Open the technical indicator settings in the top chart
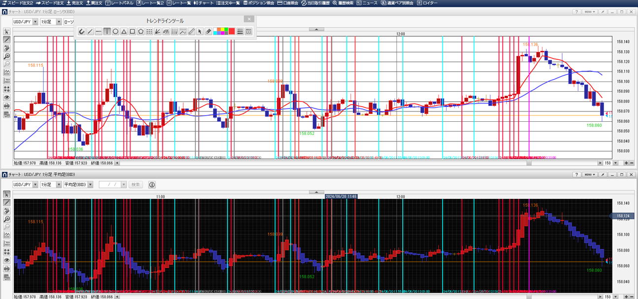The height and width of the screenshot is (299, 638). pos(7,73)
